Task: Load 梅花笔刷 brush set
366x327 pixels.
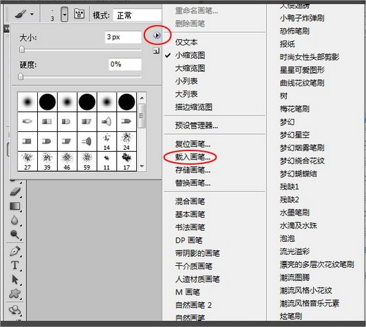Action: [x=294, y=109]
